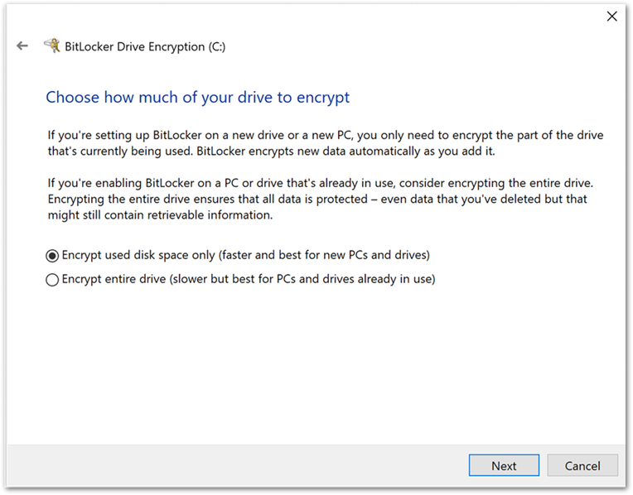Click the '(C:)' drive letter in the title
Screen dimensions: 633x495
tap(217, 47)
